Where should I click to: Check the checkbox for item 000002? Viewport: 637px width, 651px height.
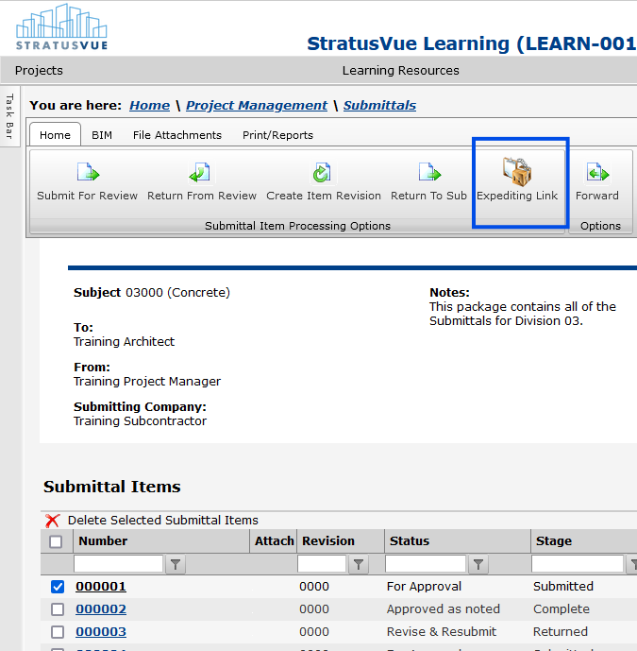point(58,609)
